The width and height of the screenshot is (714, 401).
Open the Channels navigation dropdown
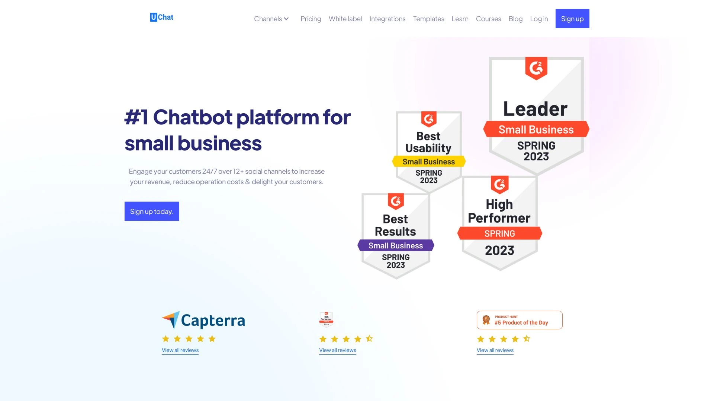click(271, 18)
